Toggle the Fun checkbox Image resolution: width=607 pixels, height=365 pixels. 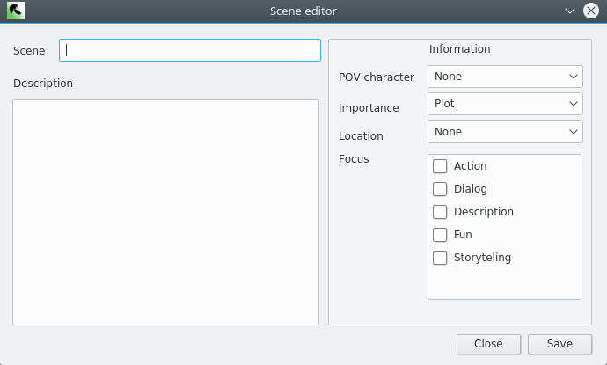point(440,235)
